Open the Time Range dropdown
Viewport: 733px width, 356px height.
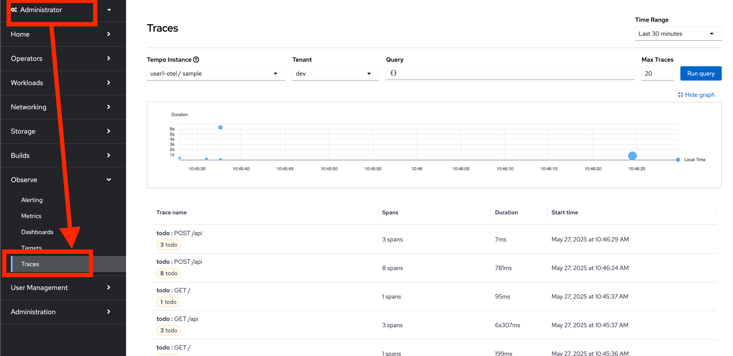[678, 34]
